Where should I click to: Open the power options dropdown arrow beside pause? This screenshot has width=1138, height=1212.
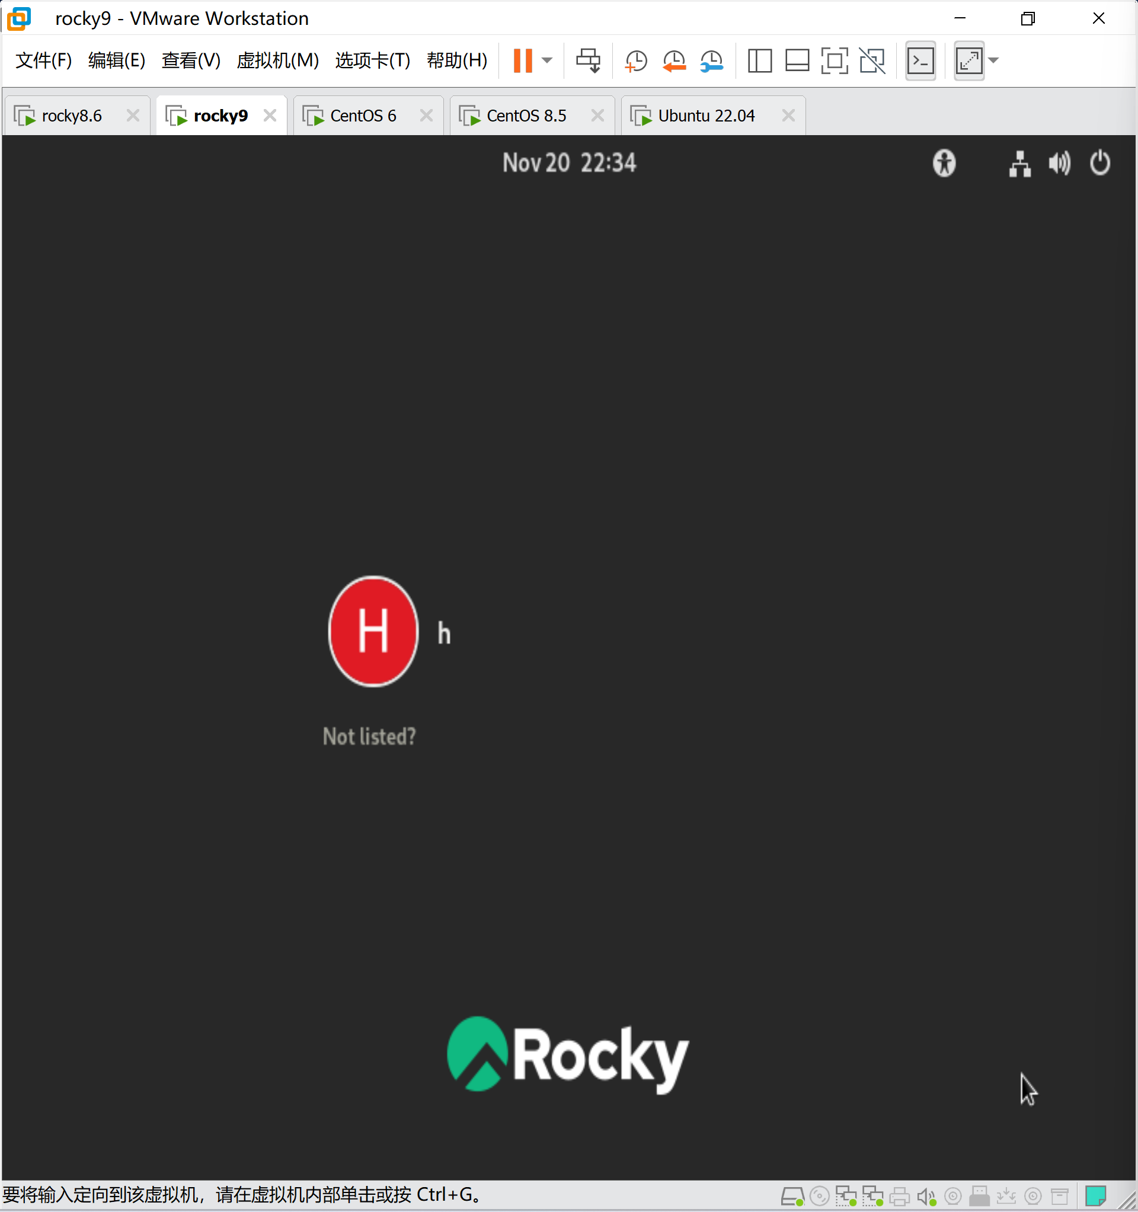547,60
